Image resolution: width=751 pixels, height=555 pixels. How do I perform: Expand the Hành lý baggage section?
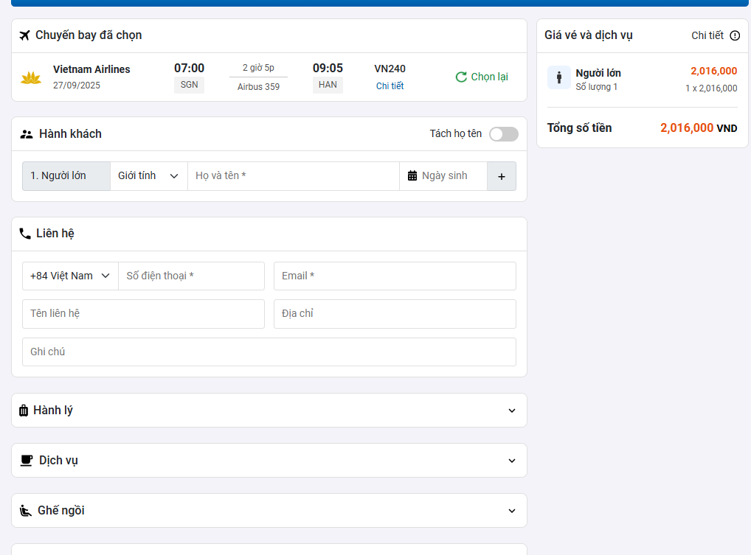click(512, 411)
